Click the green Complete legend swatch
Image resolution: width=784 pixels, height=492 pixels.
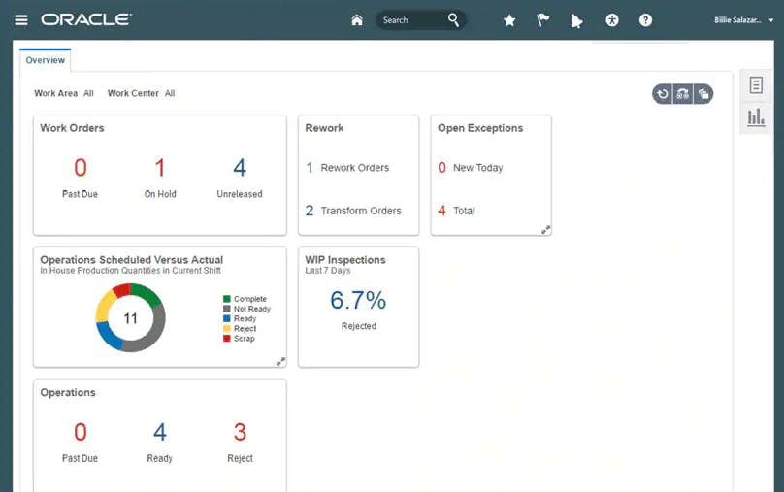[227, 299]
